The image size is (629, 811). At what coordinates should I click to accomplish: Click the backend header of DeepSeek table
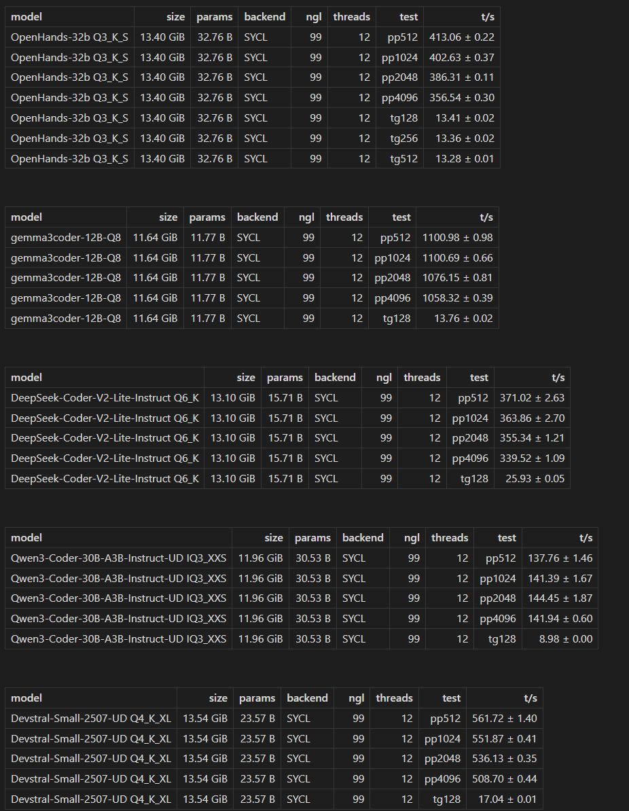point(335,378)
